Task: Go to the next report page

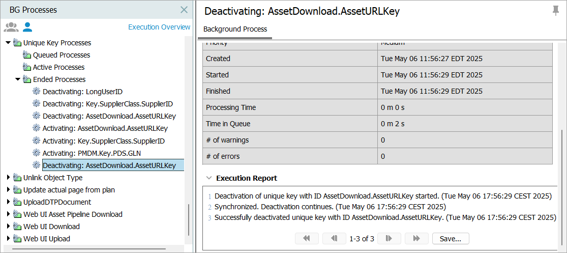Action: click(389, 238)
